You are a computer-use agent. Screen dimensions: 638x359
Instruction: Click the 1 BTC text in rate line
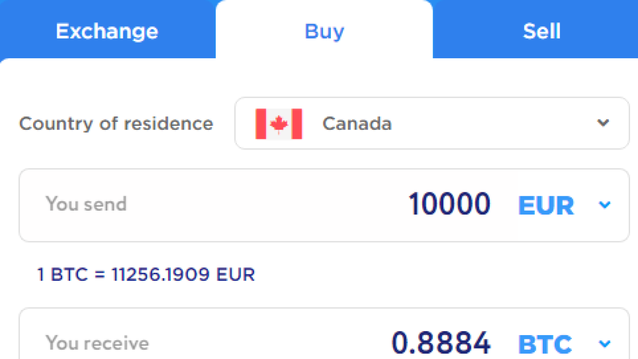tap(62, 274)
